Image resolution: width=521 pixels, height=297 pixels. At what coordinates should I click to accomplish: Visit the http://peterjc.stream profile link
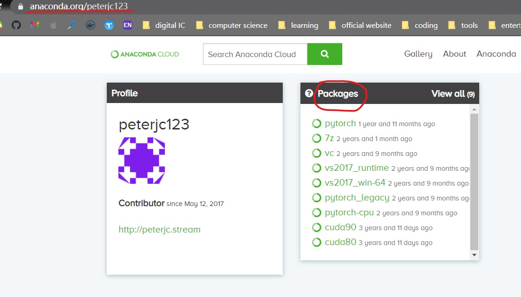pyautogui.click(x=159, y=230)
